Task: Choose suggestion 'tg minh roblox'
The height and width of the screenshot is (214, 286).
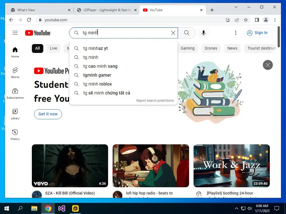Action: pyautogui.click(x=123, y=84)
